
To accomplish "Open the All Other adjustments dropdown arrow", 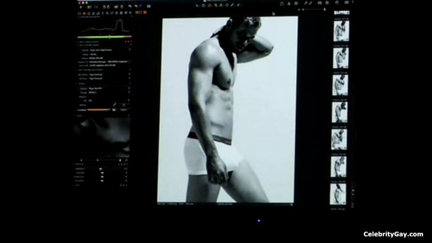I will click(129, 78).
